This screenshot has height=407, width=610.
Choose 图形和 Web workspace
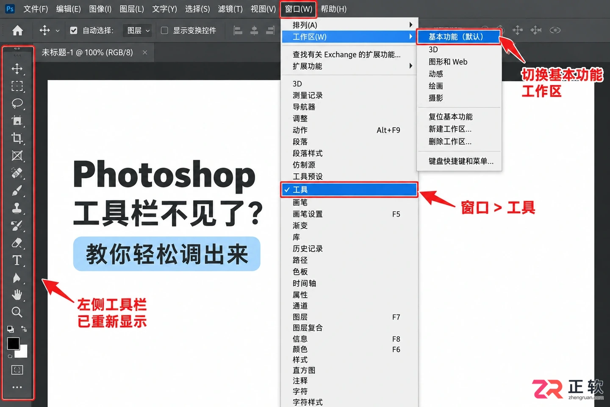pos(459,62)
